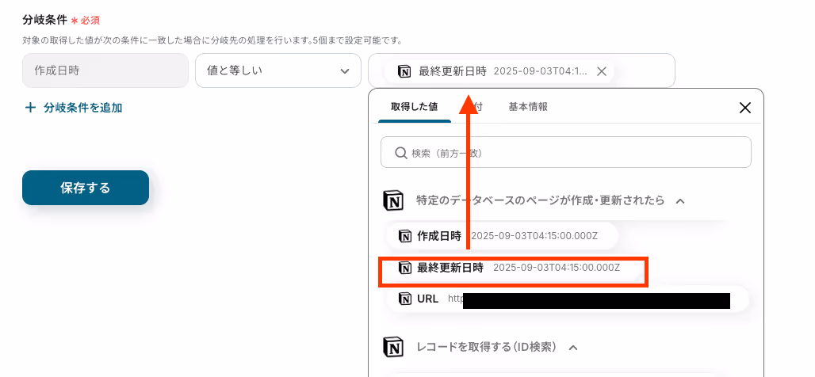815x377 pixels.
Task: Switch to the 基本情報 tab
Action: pos(527,107)
